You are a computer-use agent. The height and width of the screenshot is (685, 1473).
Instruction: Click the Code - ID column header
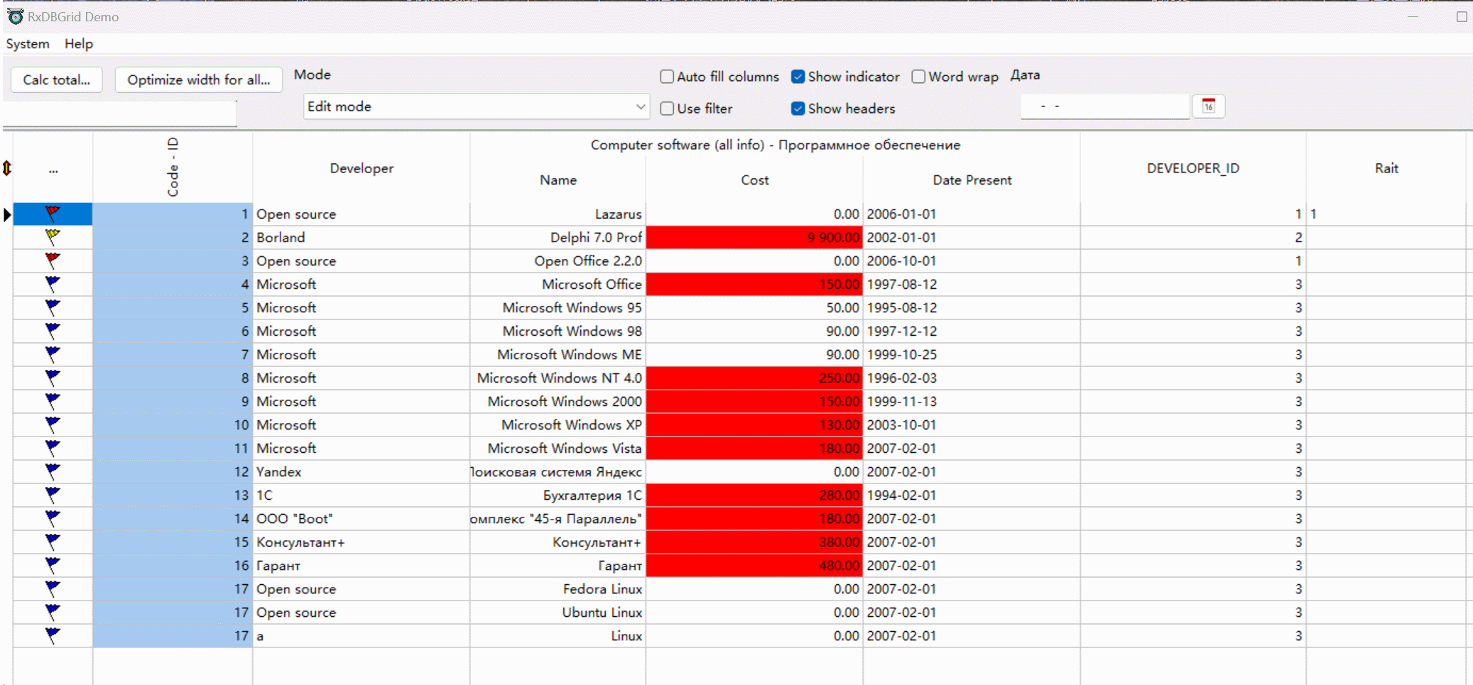click(173, 168)
